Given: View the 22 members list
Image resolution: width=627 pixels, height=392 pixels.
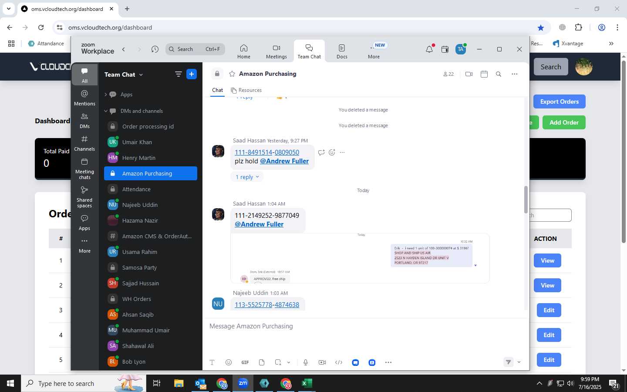Looking at the screenshot, I should click(x=448, y=74).
